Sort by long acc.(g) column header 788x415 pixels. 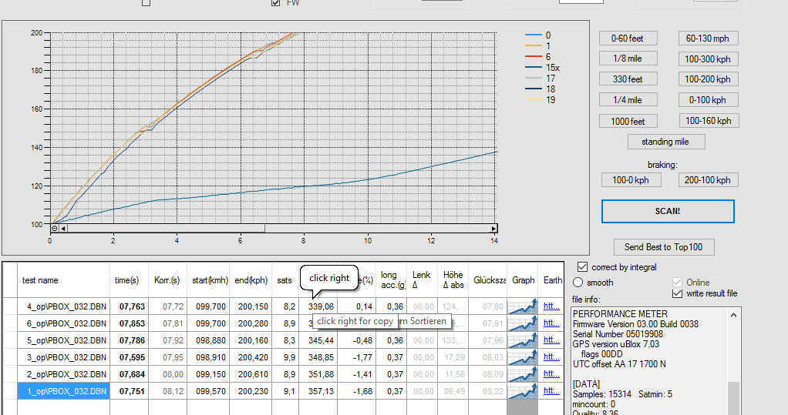pyautogui.click(x=391, y=280)
